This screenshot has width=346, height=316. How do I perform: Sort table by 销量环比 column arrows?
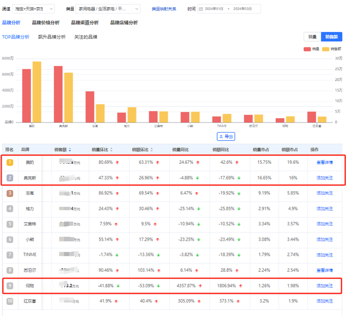111,150
